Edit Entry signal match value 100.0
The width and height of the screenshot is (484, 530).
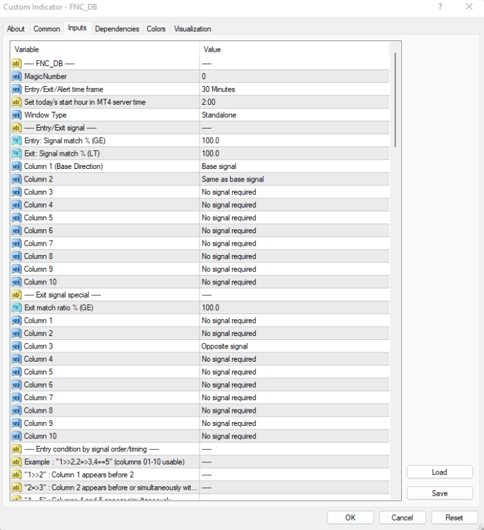[x=294, y=140]
